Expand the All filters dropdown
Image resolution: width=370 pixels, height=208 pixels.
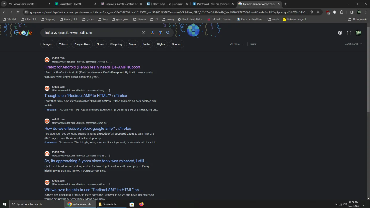point(237,44)
